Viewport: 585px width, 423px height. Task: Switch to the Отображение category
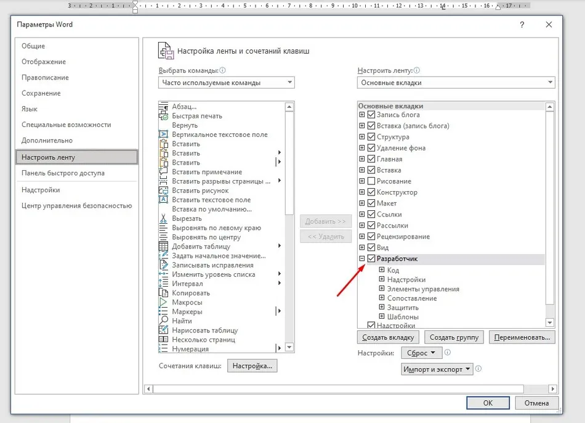tap(76, 62)
